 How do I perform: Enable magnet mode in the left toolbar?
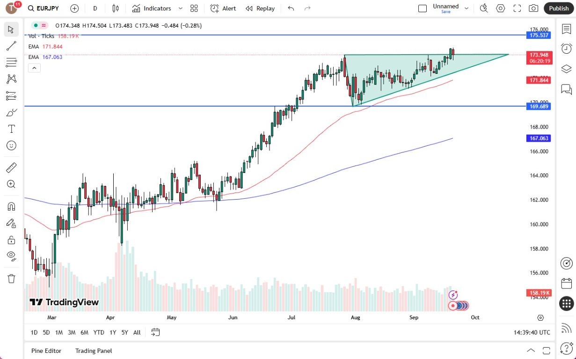[11, 206]
